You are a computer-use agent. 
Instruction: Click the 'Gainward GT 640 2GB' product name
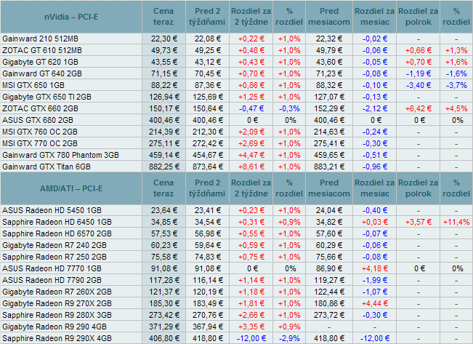(42, 73)
